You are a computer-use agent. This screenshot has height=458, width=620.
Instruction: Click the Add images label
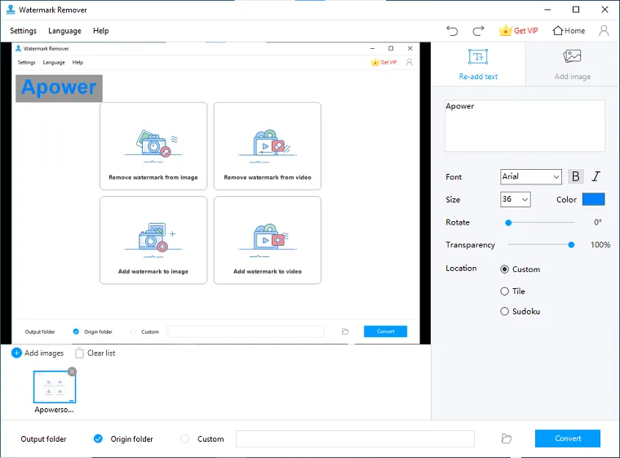point(44,354)
